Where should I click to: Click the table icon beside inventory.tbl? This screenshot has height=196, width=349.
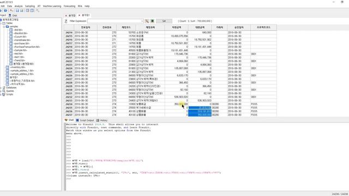click(7, 67)
